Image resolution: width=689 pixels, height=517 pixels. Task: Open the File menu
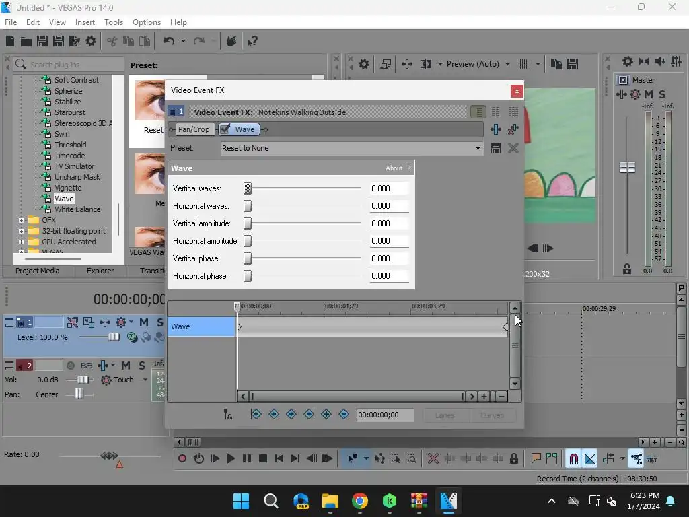[11, 22]
